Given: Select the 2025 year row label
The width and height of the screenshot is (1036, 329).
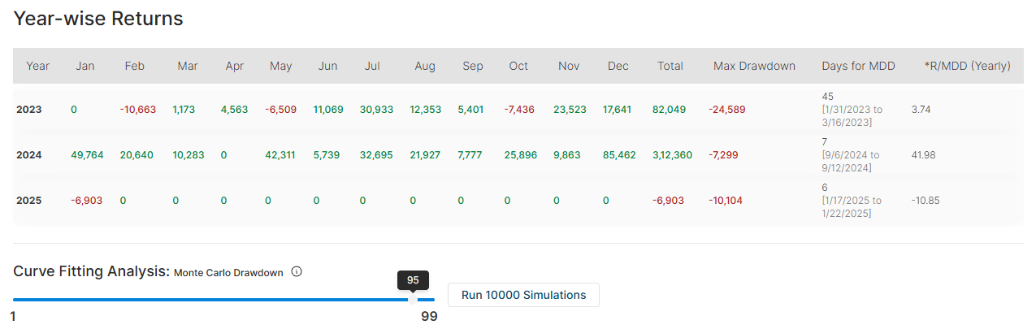Looking at the screenshot, I should [x=29, y=200].
